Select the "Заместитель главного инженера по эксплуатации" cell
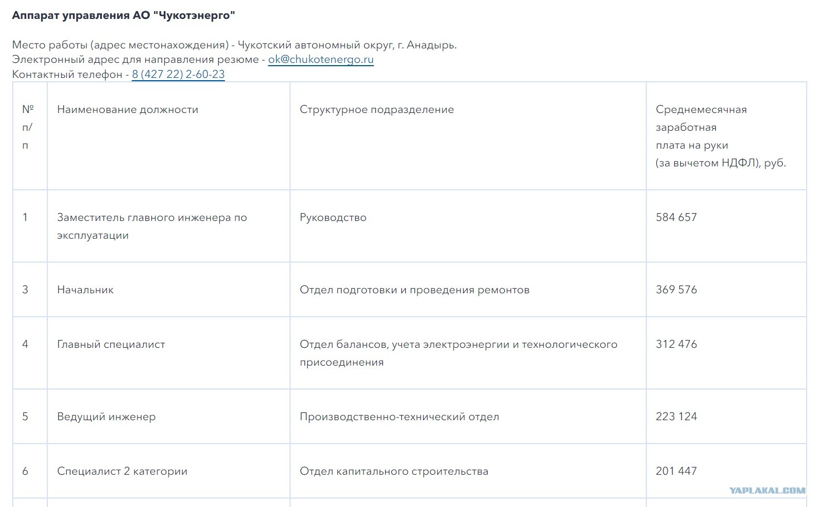This screenshot has height=507, width=820. tap(151, 226)
